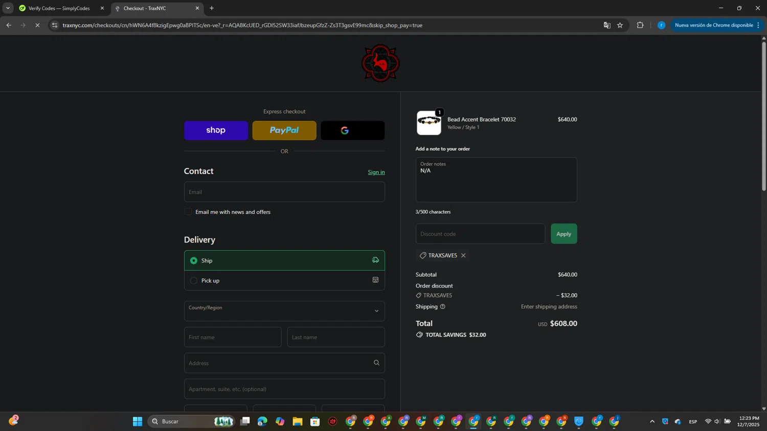Enable Email me with news and offers

pos(188,212)
